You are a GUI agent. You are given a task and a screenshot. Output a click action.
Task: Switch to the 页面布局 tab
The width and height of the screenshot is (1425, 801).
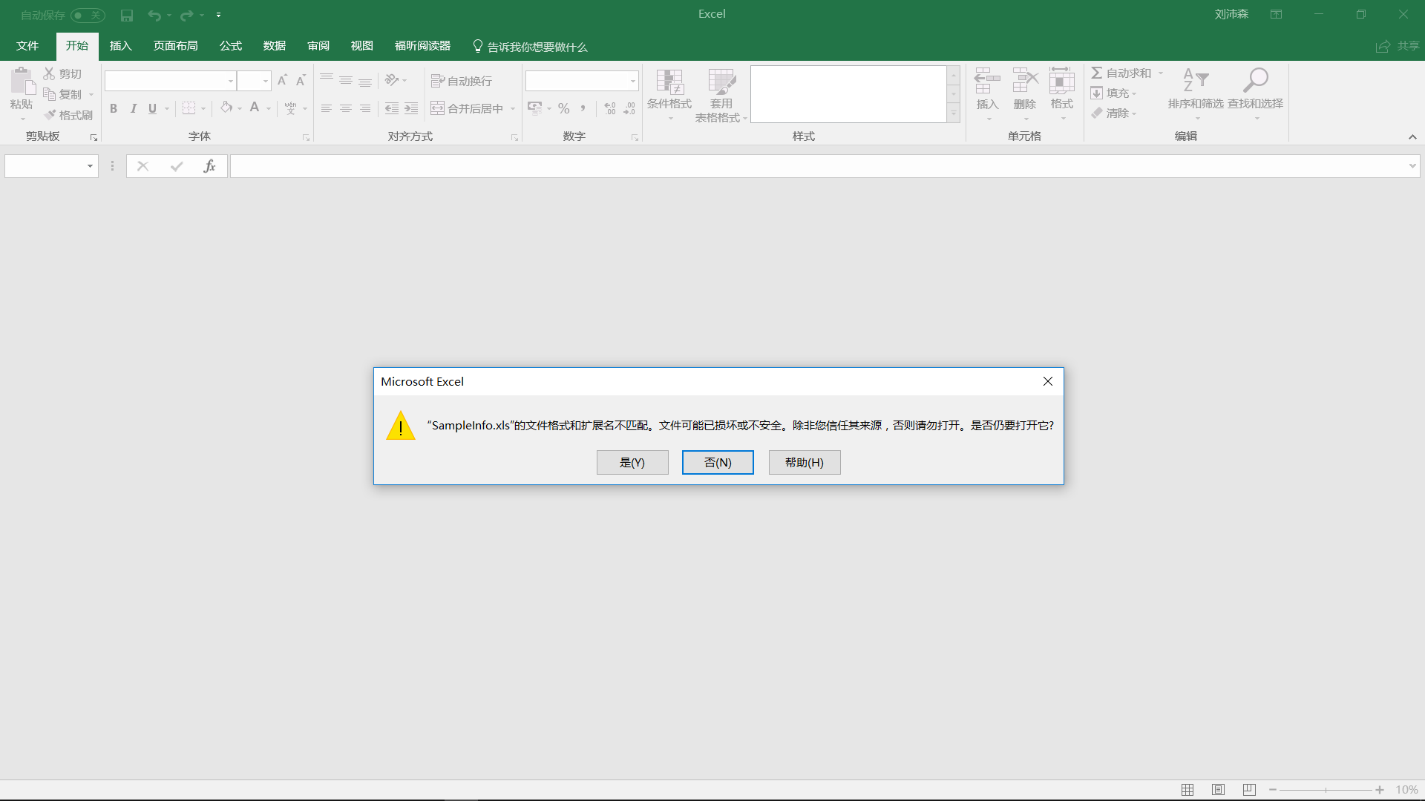coord(175,46)
